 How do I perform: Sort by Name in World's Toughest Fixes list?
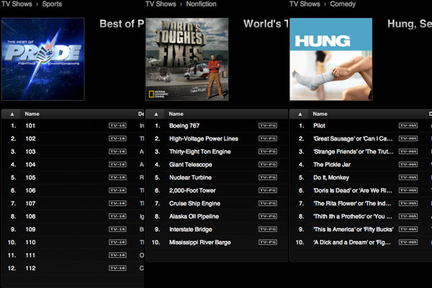[176, 114]
